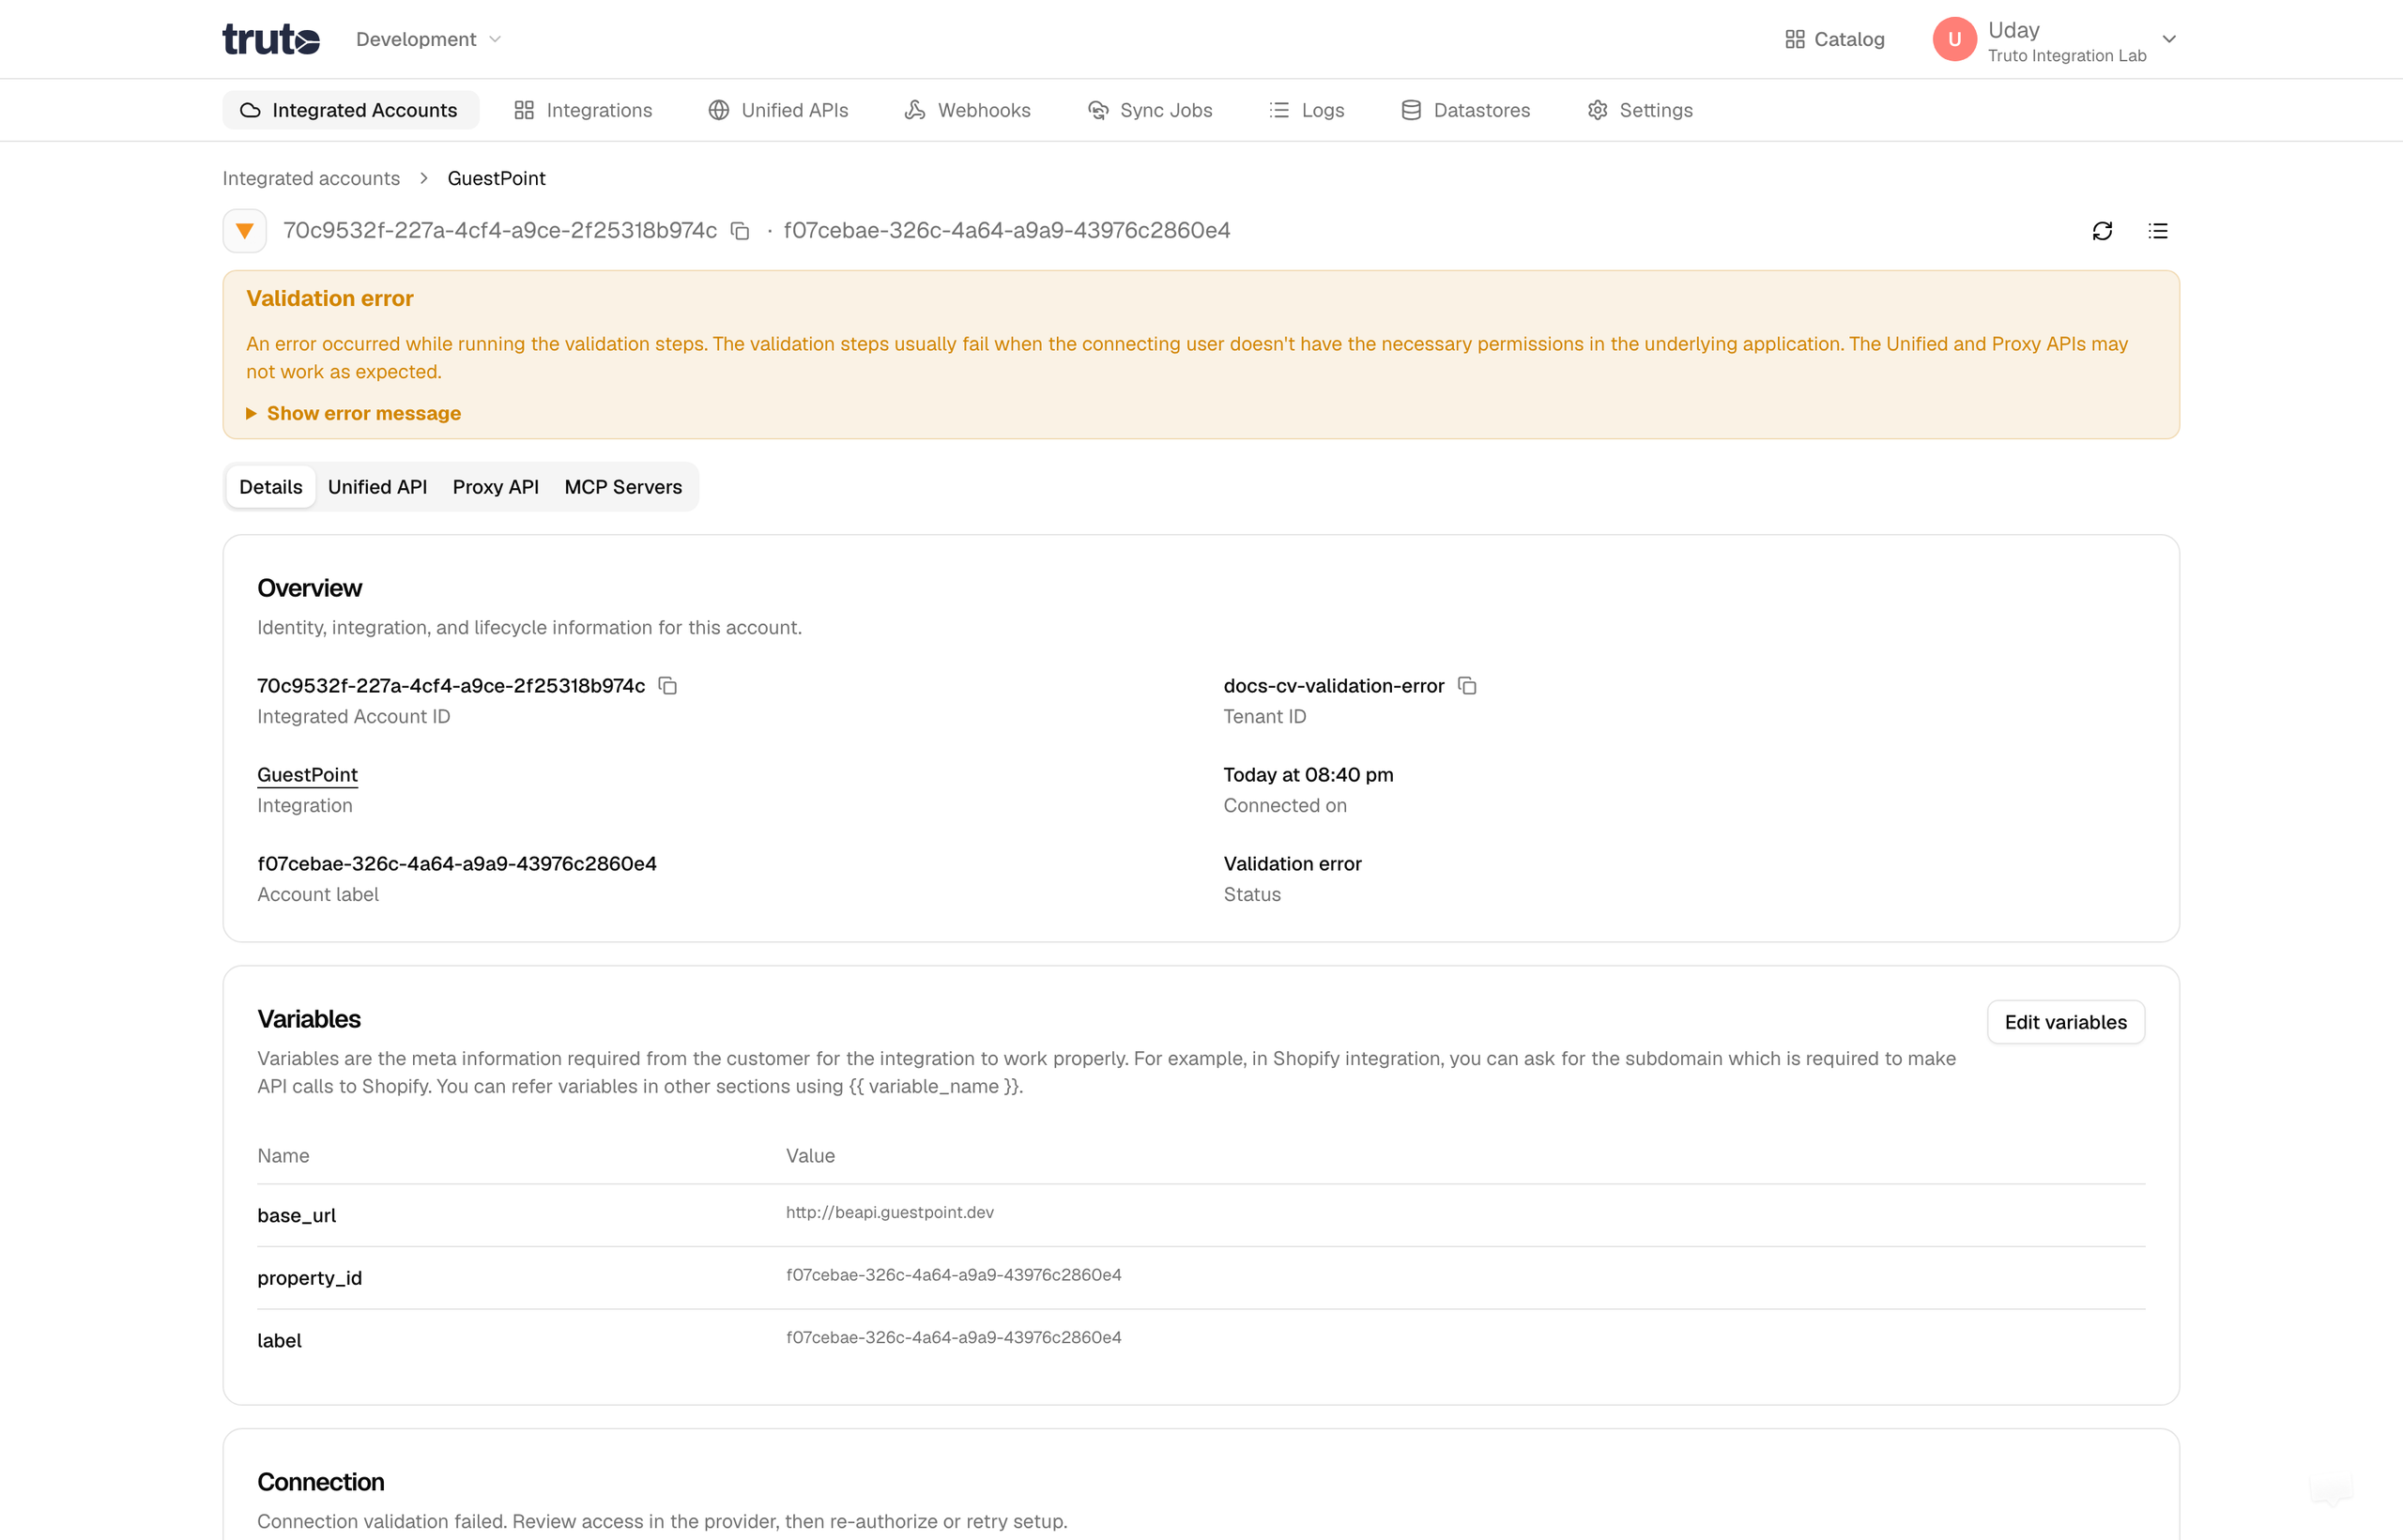Select the Integrated Accounts nav tab
Viewport: 2403px width, 1540px height.
point(350,110)
